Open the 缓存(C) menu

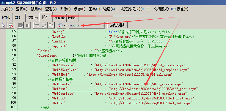(80, 9)
